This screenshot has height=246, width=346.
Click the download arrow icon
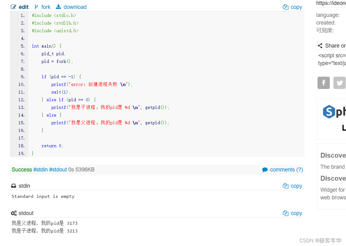[x=59, y=7]
